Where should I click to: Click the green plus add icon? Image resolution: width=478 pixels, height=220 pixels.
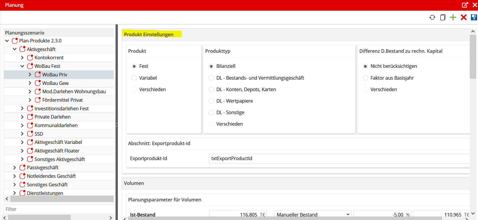click(x=453, y=17)
